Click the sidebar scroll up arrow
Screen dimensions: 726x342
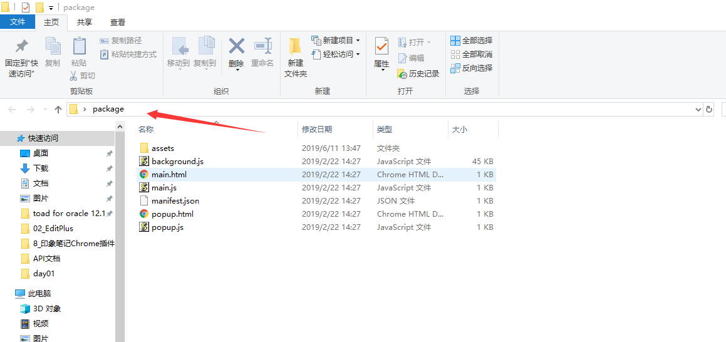coord(120,127)
